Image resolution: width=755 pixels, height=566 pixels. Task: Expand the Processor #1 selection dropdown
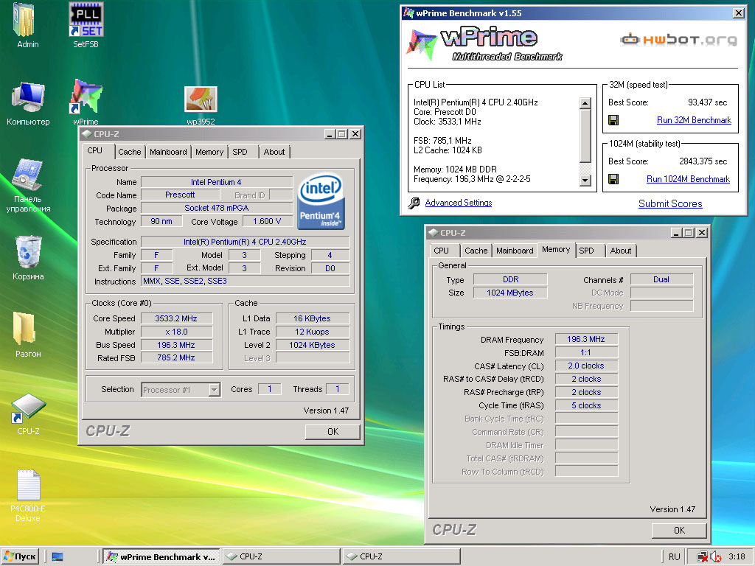pos(215,389)
